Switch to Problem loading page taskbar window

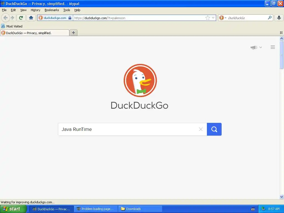pyautogui.click(x=96, y=209)
